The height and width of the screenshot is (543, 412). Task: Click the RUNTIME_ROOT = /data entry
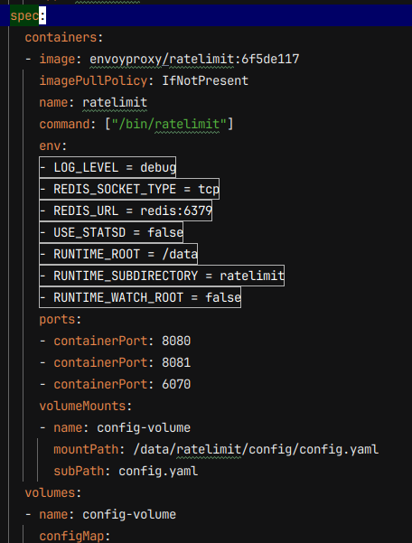[x=118, y=254]
